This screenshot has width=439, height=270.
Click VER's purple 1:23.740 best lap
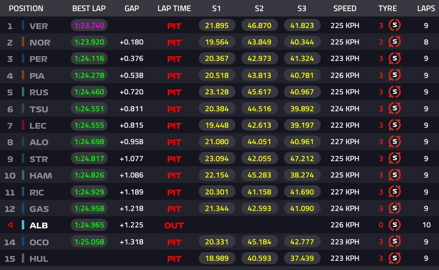coord(89,26)
